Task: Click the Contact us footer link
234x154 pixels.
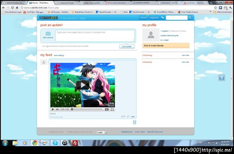Action: coord(53,132)
